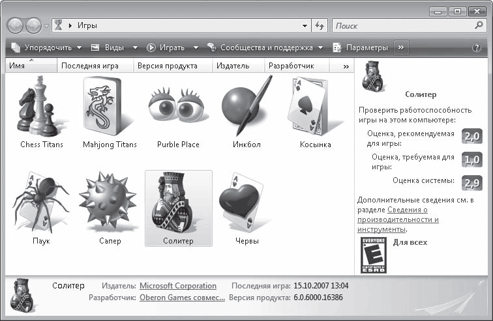Expand the Виды views dropdown arrow
Screen dimensions: 493x321
tap(136, 48)
